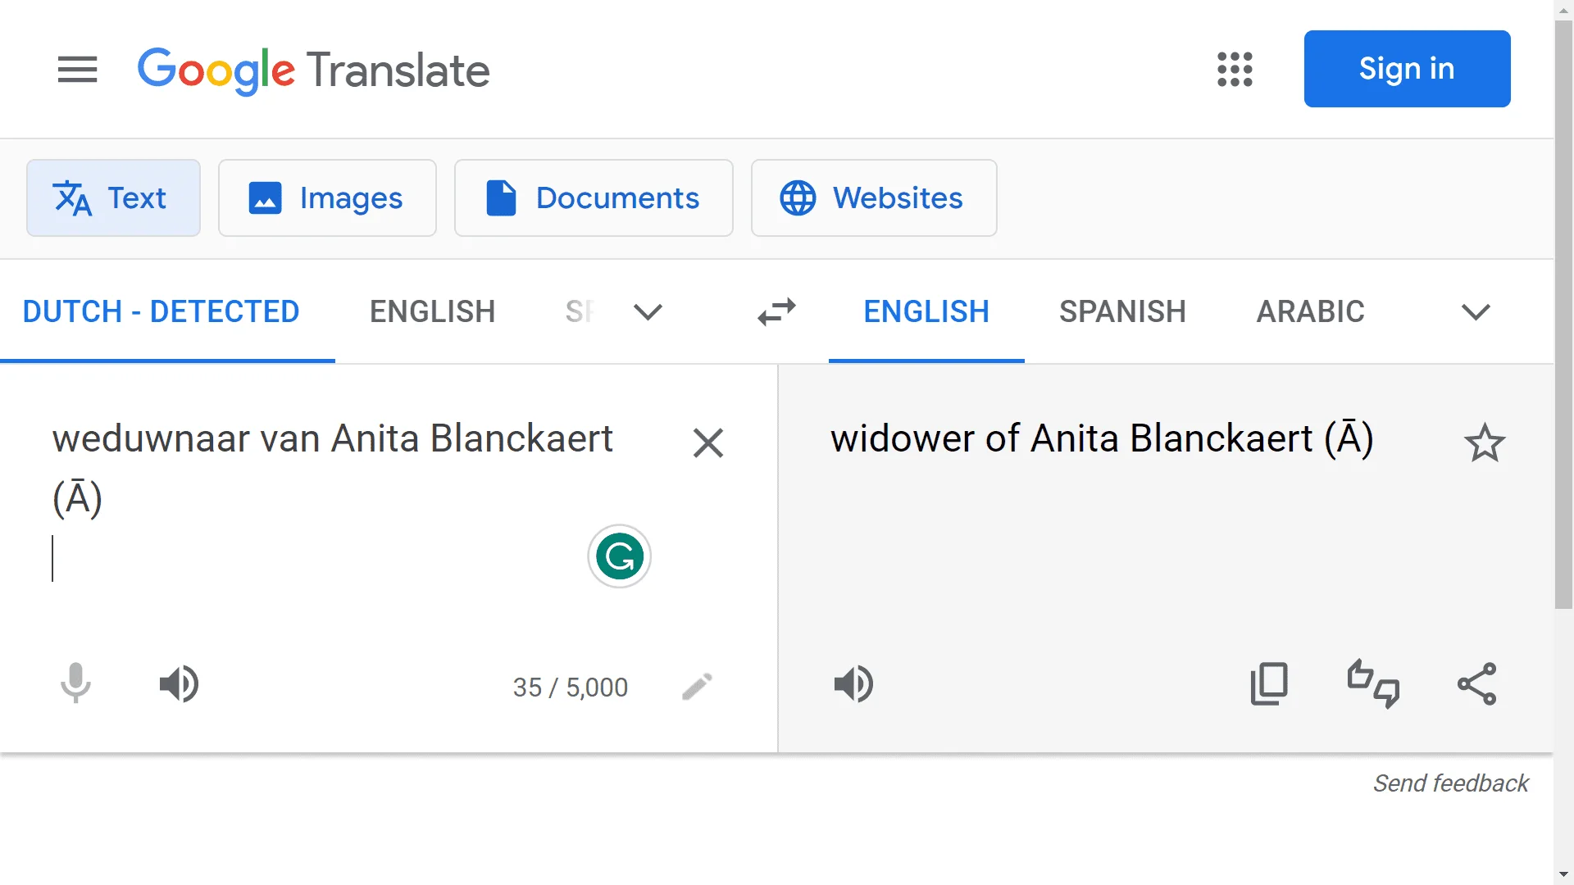Click the page vertical scrollbar thumb
This screenshot has width=1574, height=885.
coord(1564,315)
